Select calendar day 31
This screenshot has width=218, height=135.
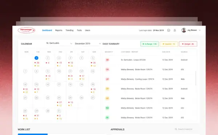tap(59, 111)
